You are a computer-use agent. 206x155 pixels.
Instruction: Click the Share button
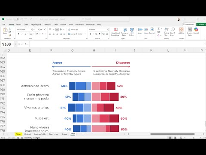[x=201, y=25]
